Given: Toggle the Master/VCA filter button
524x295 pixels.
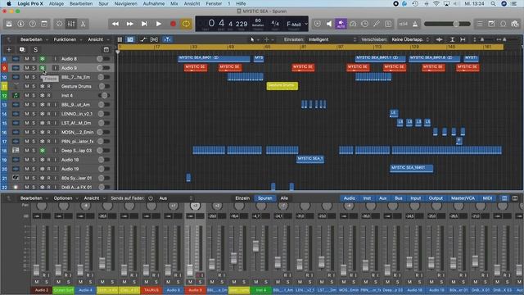Looking at the screenshot, I should 463,198.
